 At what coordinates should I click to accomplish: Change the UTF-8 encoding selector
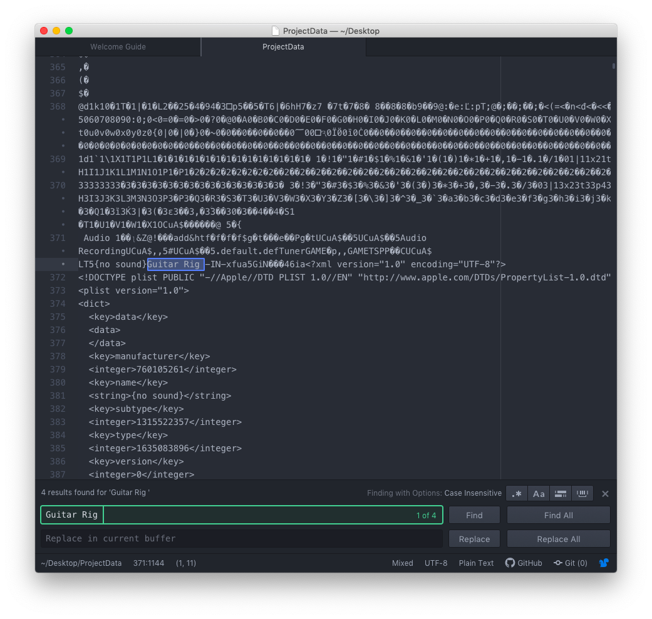click(436, 563)
